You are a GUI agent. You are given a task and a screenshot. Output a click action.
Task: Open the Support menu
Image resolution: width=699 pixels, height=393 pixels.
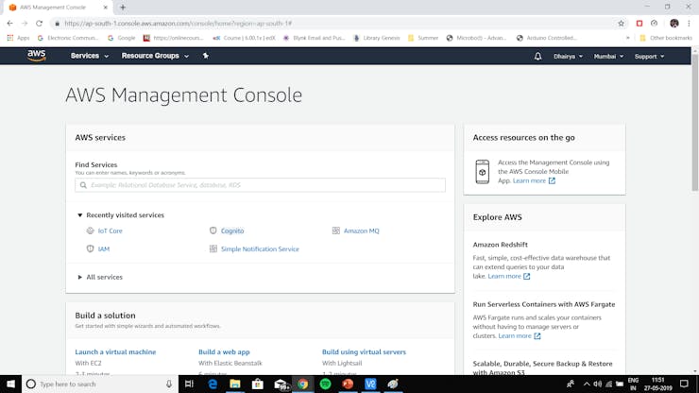point(649,56)
